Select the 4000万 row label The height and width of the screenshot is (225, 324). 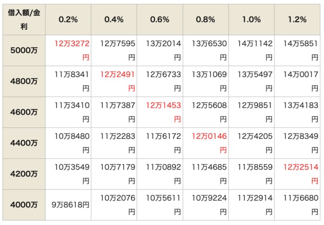point(24,205)
